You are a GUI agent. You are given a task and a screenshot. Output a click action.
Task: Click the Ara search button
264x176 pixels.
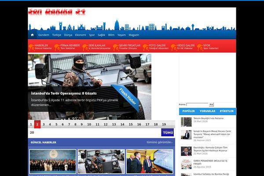pyautogui.click(x=211, y=104)
